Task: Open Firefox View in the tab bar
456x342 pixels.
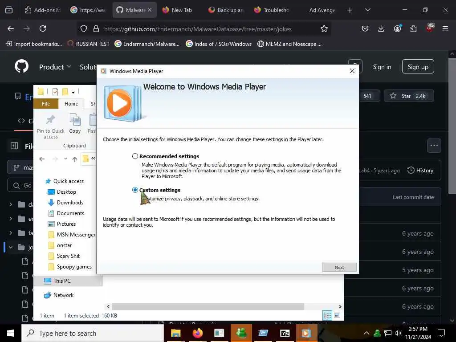Action: point(9,10)
